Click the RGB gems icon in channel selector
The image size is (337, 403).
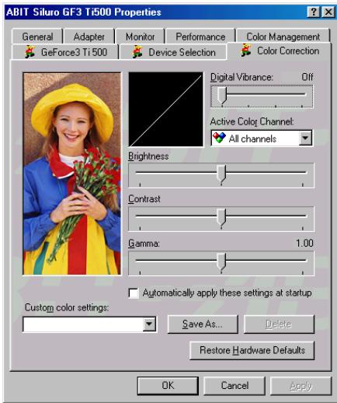pyautogui.click(x=219, y=138)
